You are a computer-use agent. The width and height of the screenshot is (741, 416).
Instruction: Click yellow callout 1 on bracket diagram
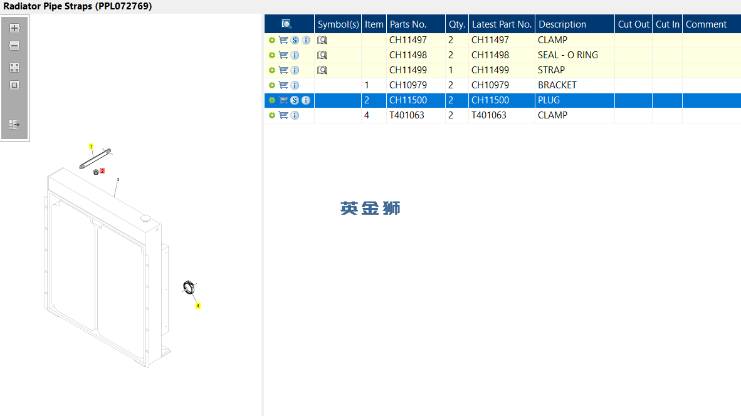tap(91, 147)
